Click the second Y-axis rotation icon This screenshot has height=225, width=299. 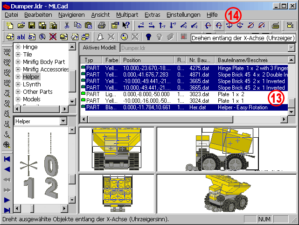240,25
